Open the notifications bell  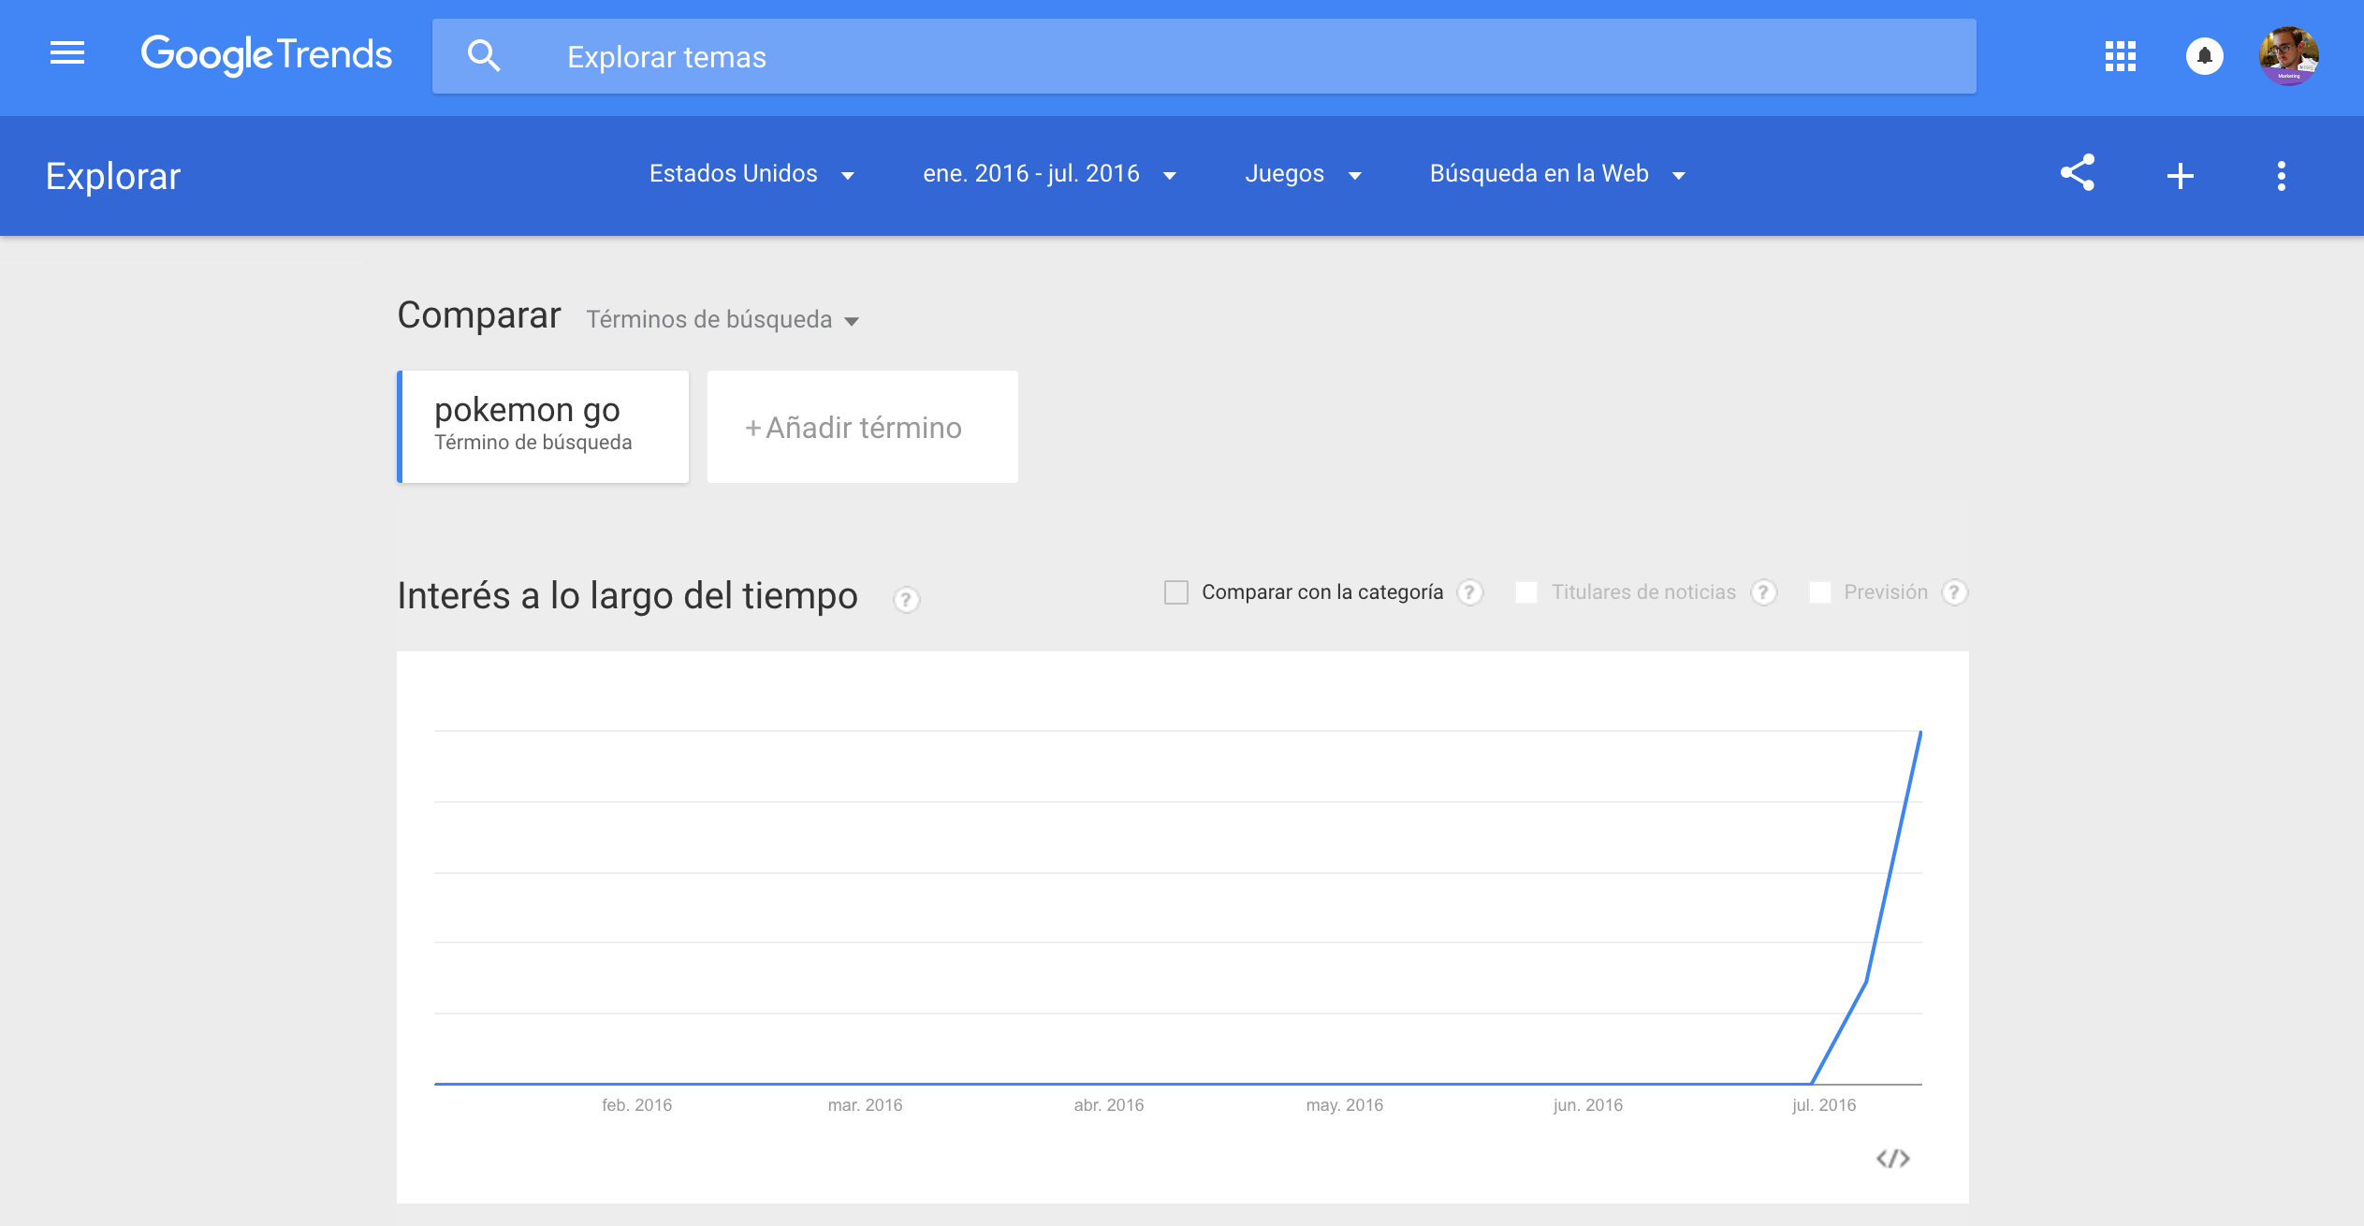pos(2205,56)
